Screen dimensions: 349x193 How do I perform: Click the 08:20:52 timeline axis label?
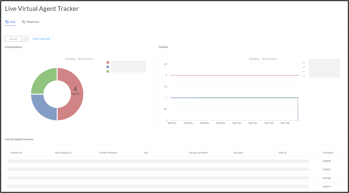pos(172,123)
